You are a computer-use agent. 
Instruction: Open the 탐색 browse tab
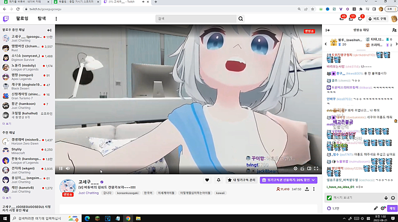42,19
